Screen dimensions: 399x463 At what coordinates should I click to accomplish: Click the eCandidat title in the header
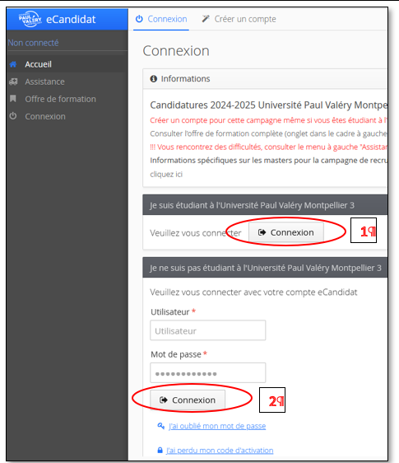coord(71,20)
